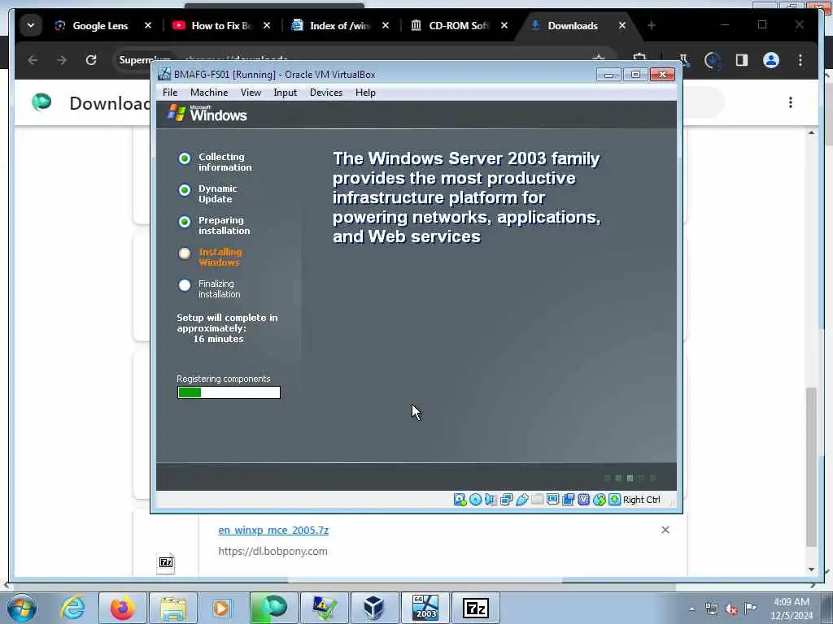Open the Help menu in VirtualBox
The width and height of the screenshot is (833, 624).
365,93
